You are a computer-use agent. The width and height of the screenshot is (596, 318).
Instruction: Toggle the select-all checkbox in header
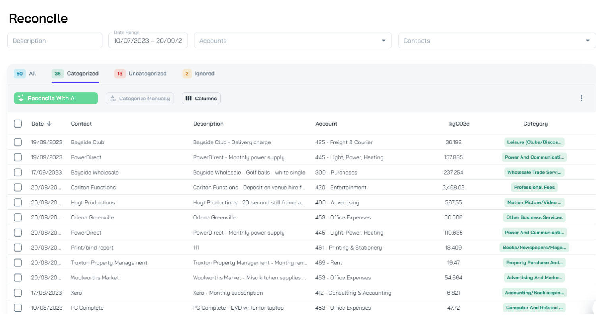click(18, 124)
